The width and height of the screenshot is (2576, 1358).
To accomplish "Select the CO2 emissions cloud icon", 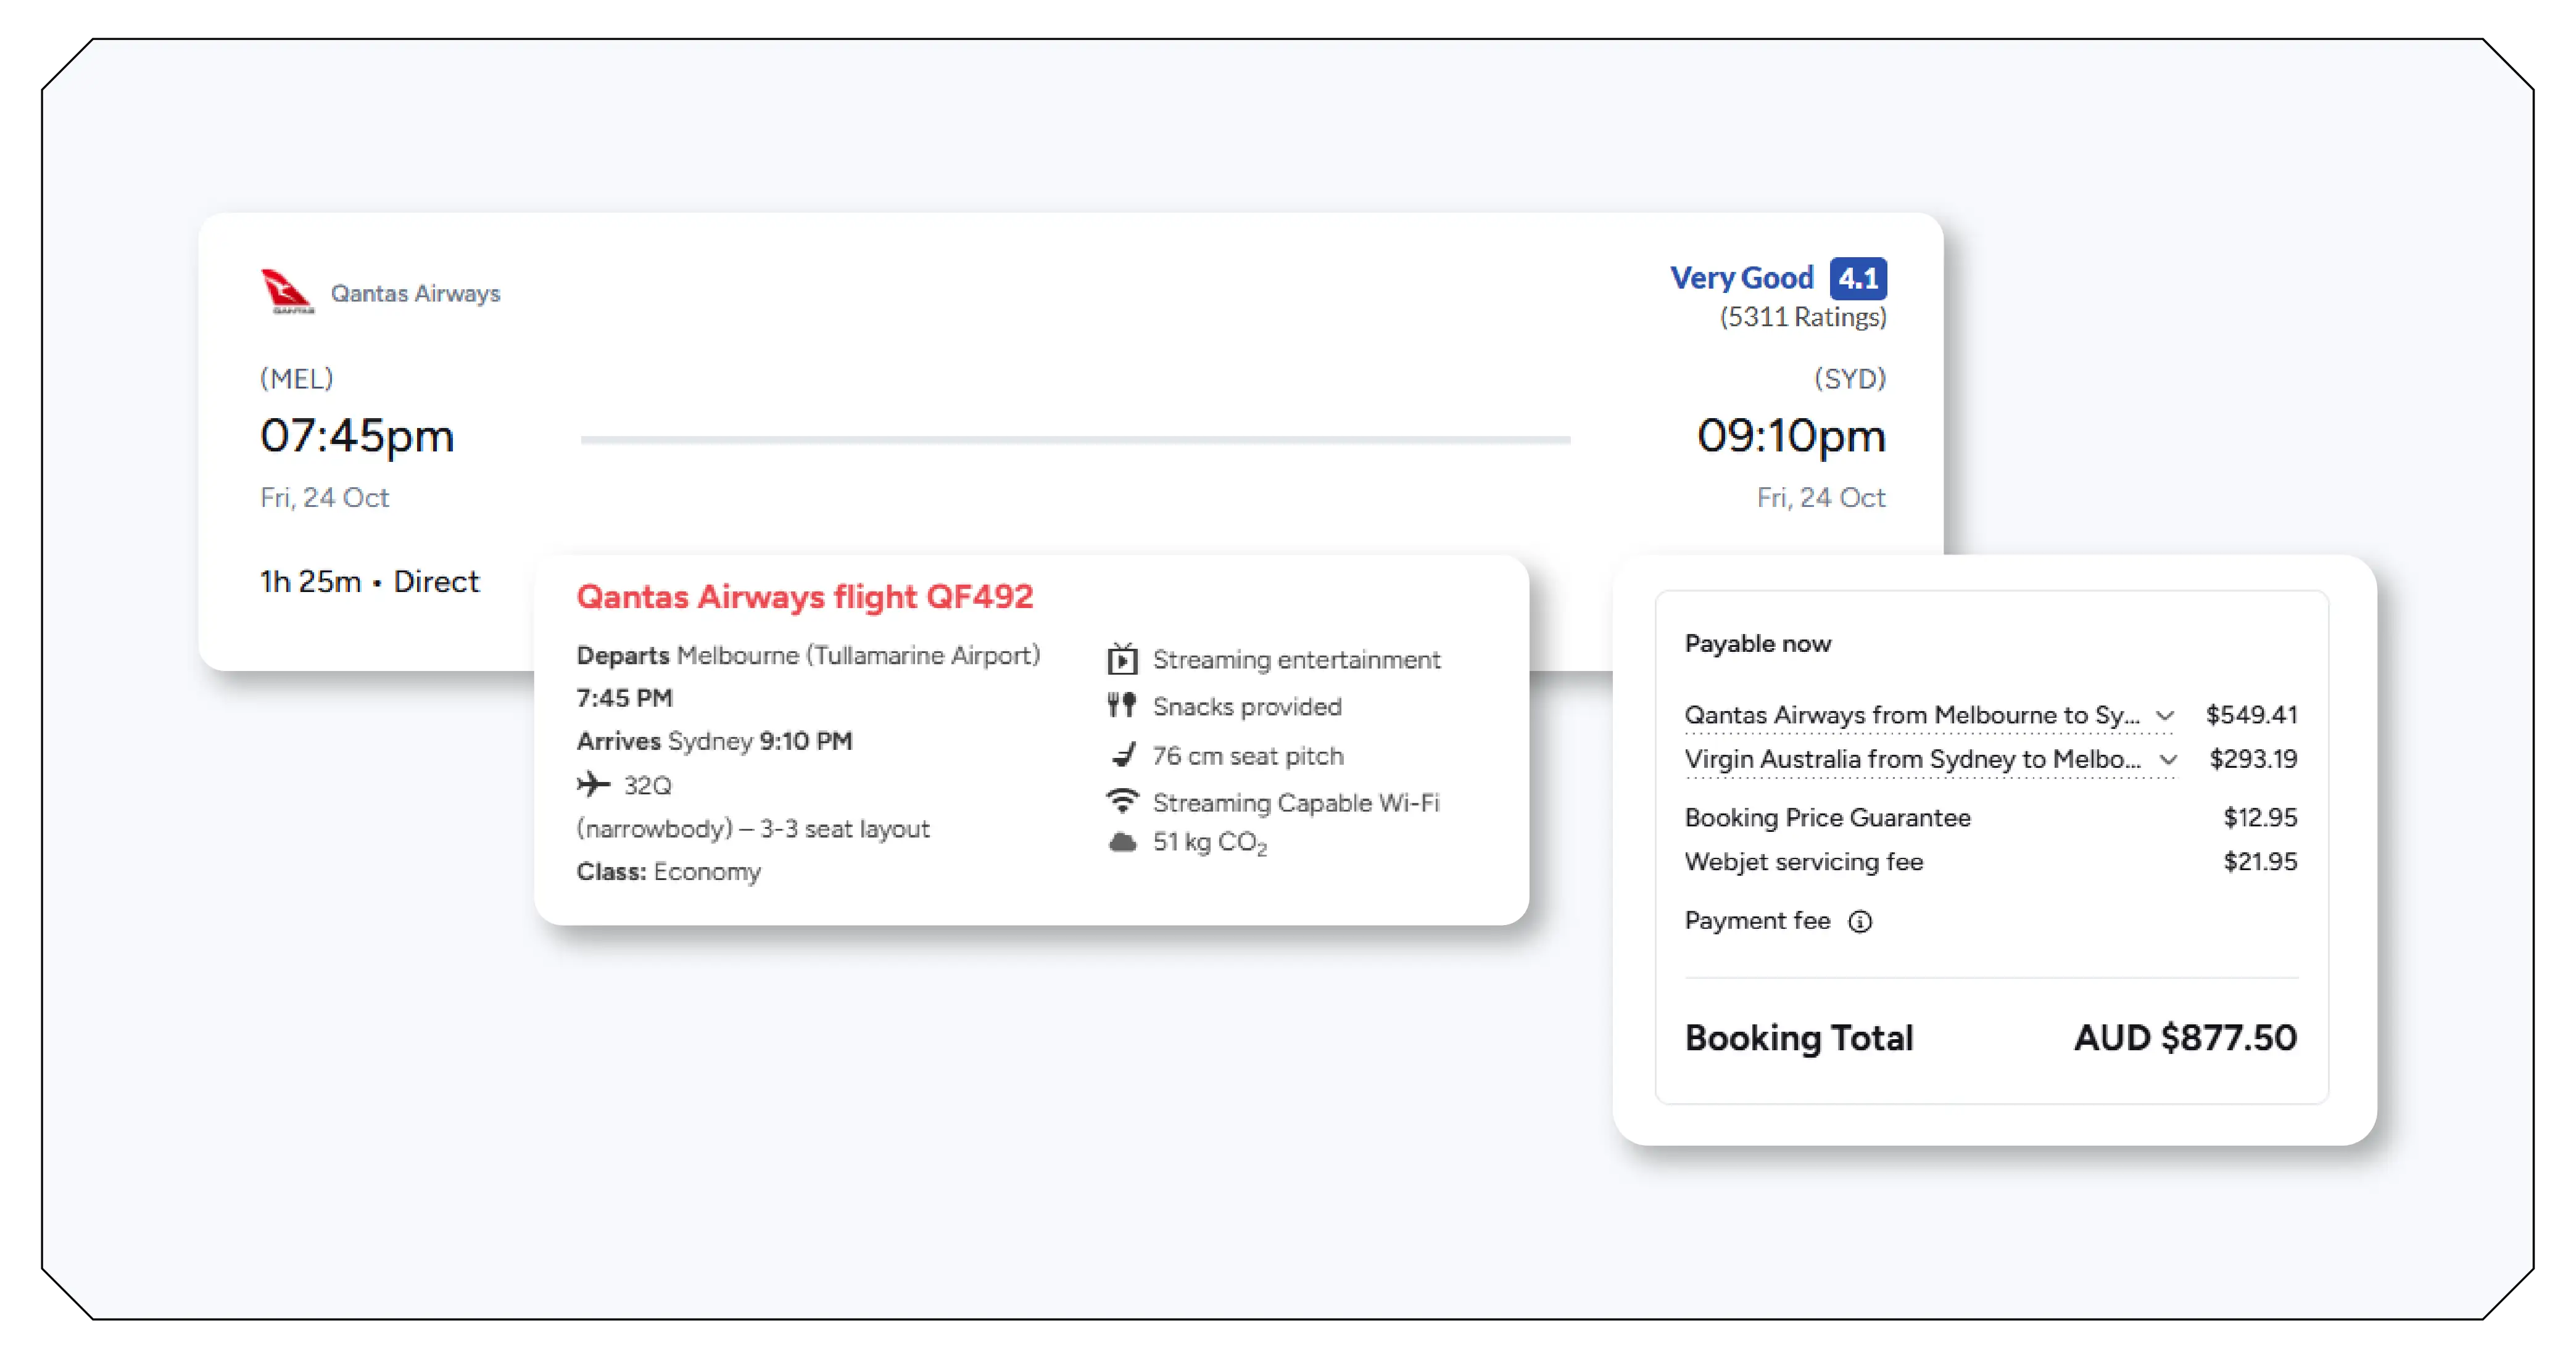I will pos(1122,842).
